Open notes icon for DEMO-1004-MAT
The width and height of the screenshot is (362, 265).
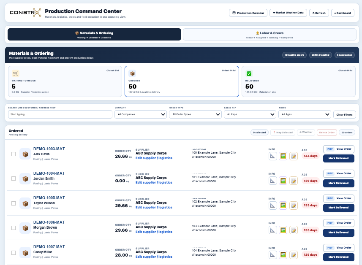pyautogui.click(x=294, y=181)
